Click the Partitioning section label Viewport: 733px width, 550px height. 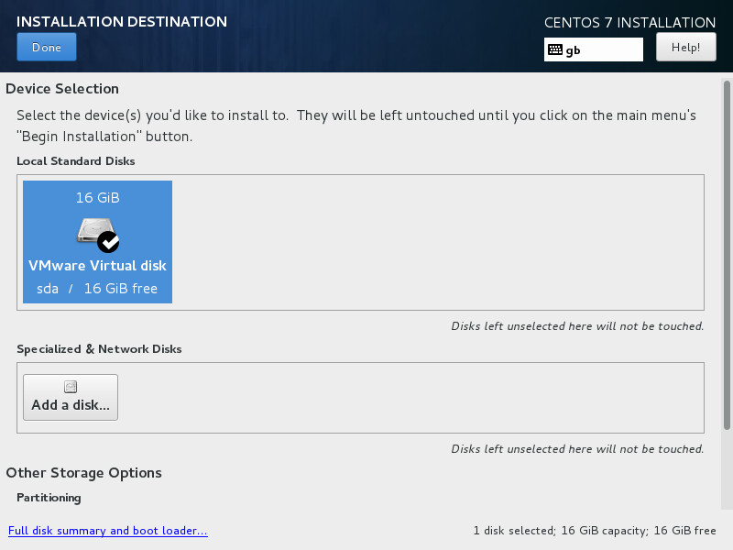click(49, 498)
